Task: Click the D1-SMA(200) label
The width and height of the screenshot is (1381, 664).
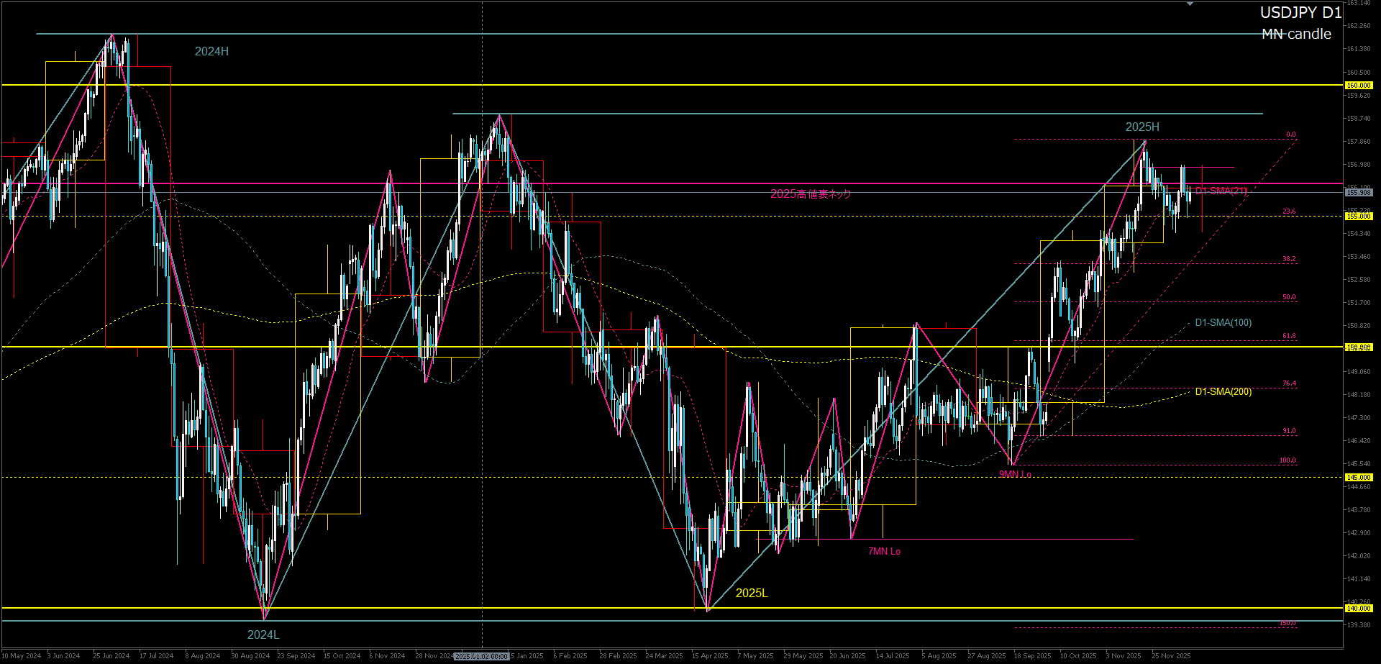Action: 1223,391
